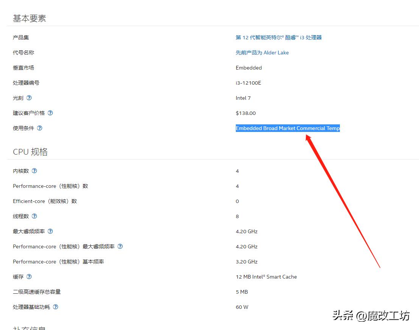
Task: Click the question mark beside 内核数
Action: [34, 171]
